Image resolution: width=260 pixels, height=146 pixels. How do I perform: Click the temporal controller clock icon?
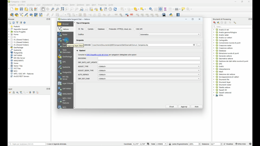pos(110,9)
